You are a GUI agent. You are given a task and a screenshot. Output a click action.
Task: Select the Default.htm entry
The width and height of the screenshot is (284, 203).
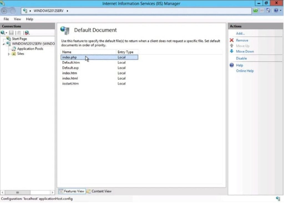click(99, 62)
